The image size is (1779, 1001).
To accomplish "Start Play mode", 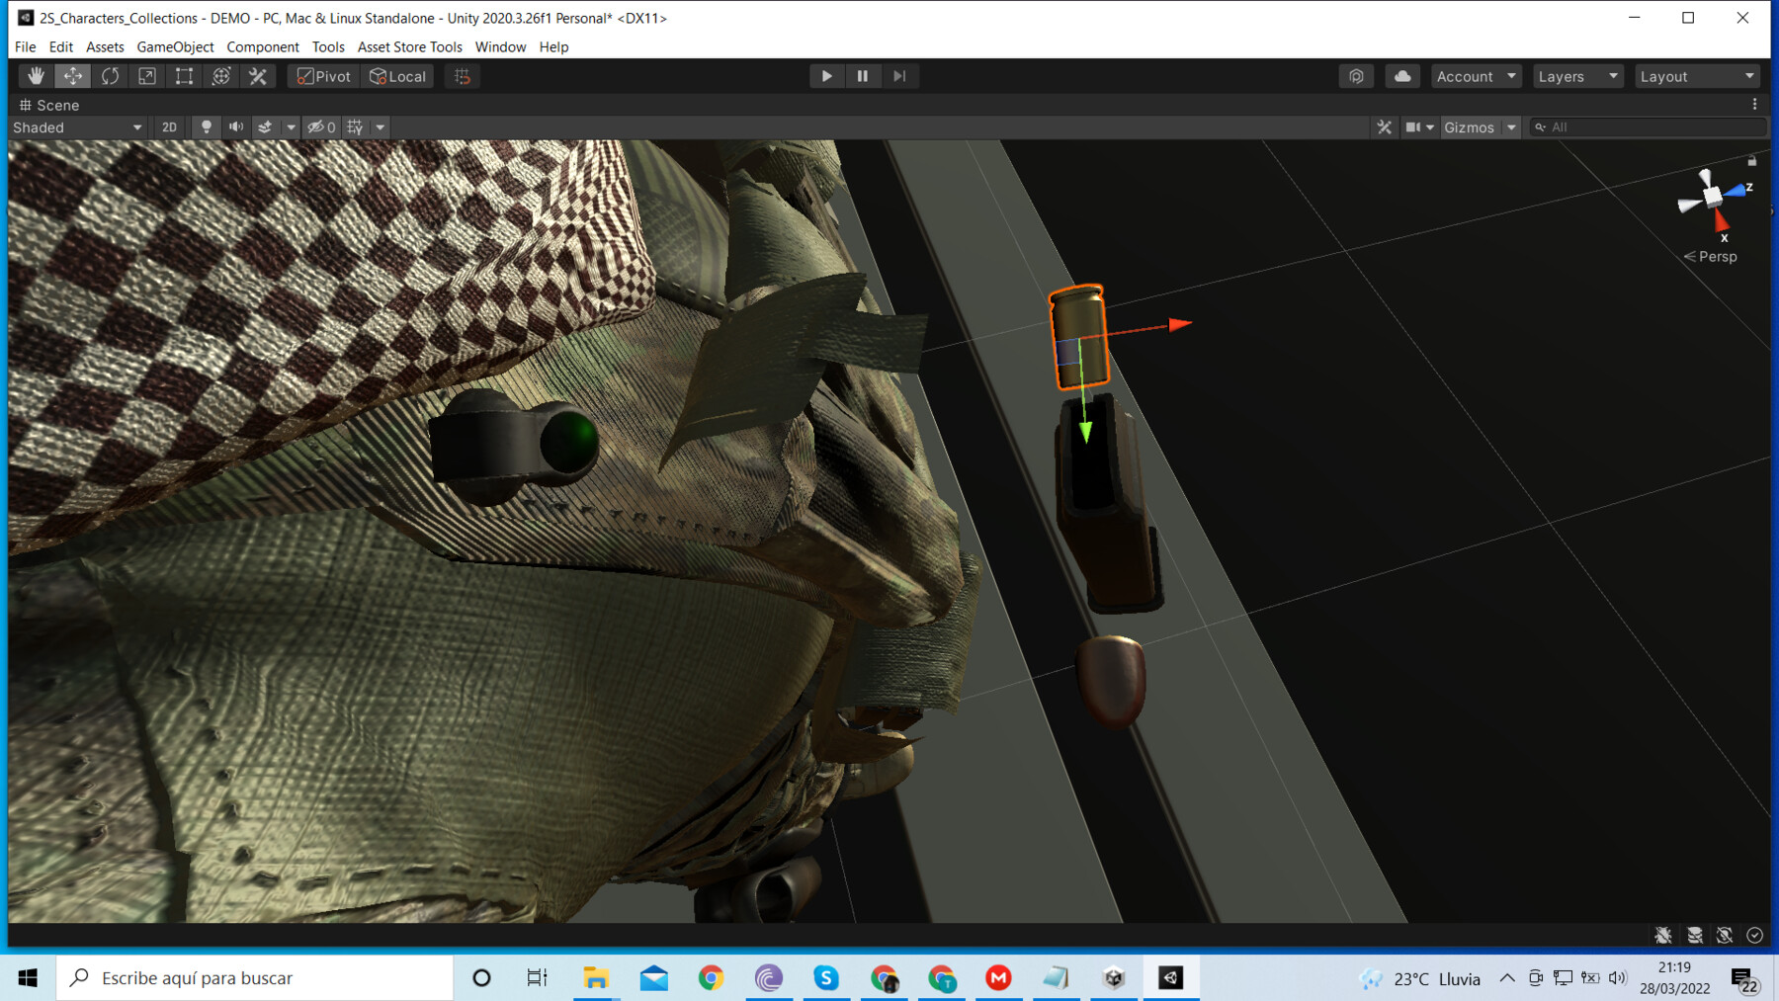I will tap(826, 76).
